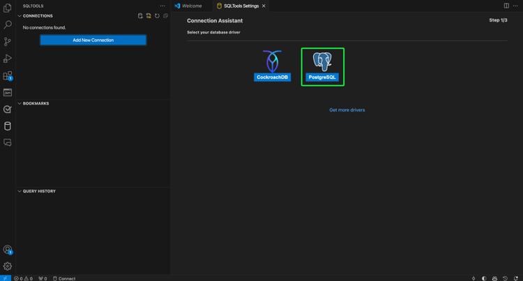This screenshot has height=281, width=523.
Task: Click the "No connections found." text
Action: click(44, 27)
